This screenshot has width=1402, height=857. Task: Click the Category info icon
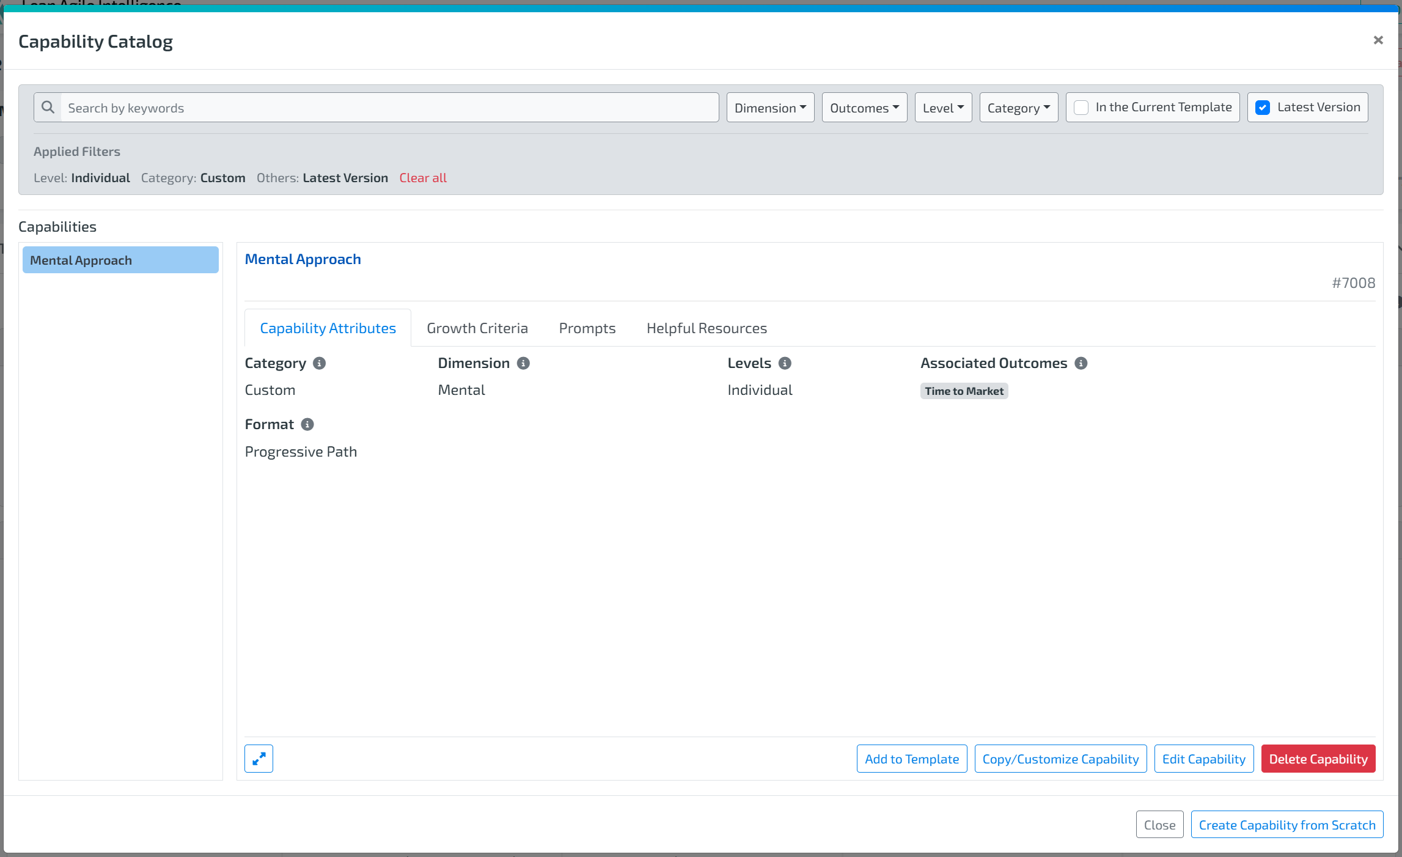[319, 363]
